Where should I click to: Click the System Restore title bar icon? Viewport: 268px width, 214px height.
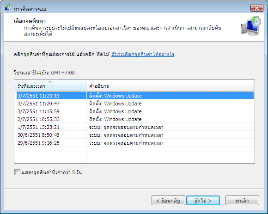pos(8,8)
